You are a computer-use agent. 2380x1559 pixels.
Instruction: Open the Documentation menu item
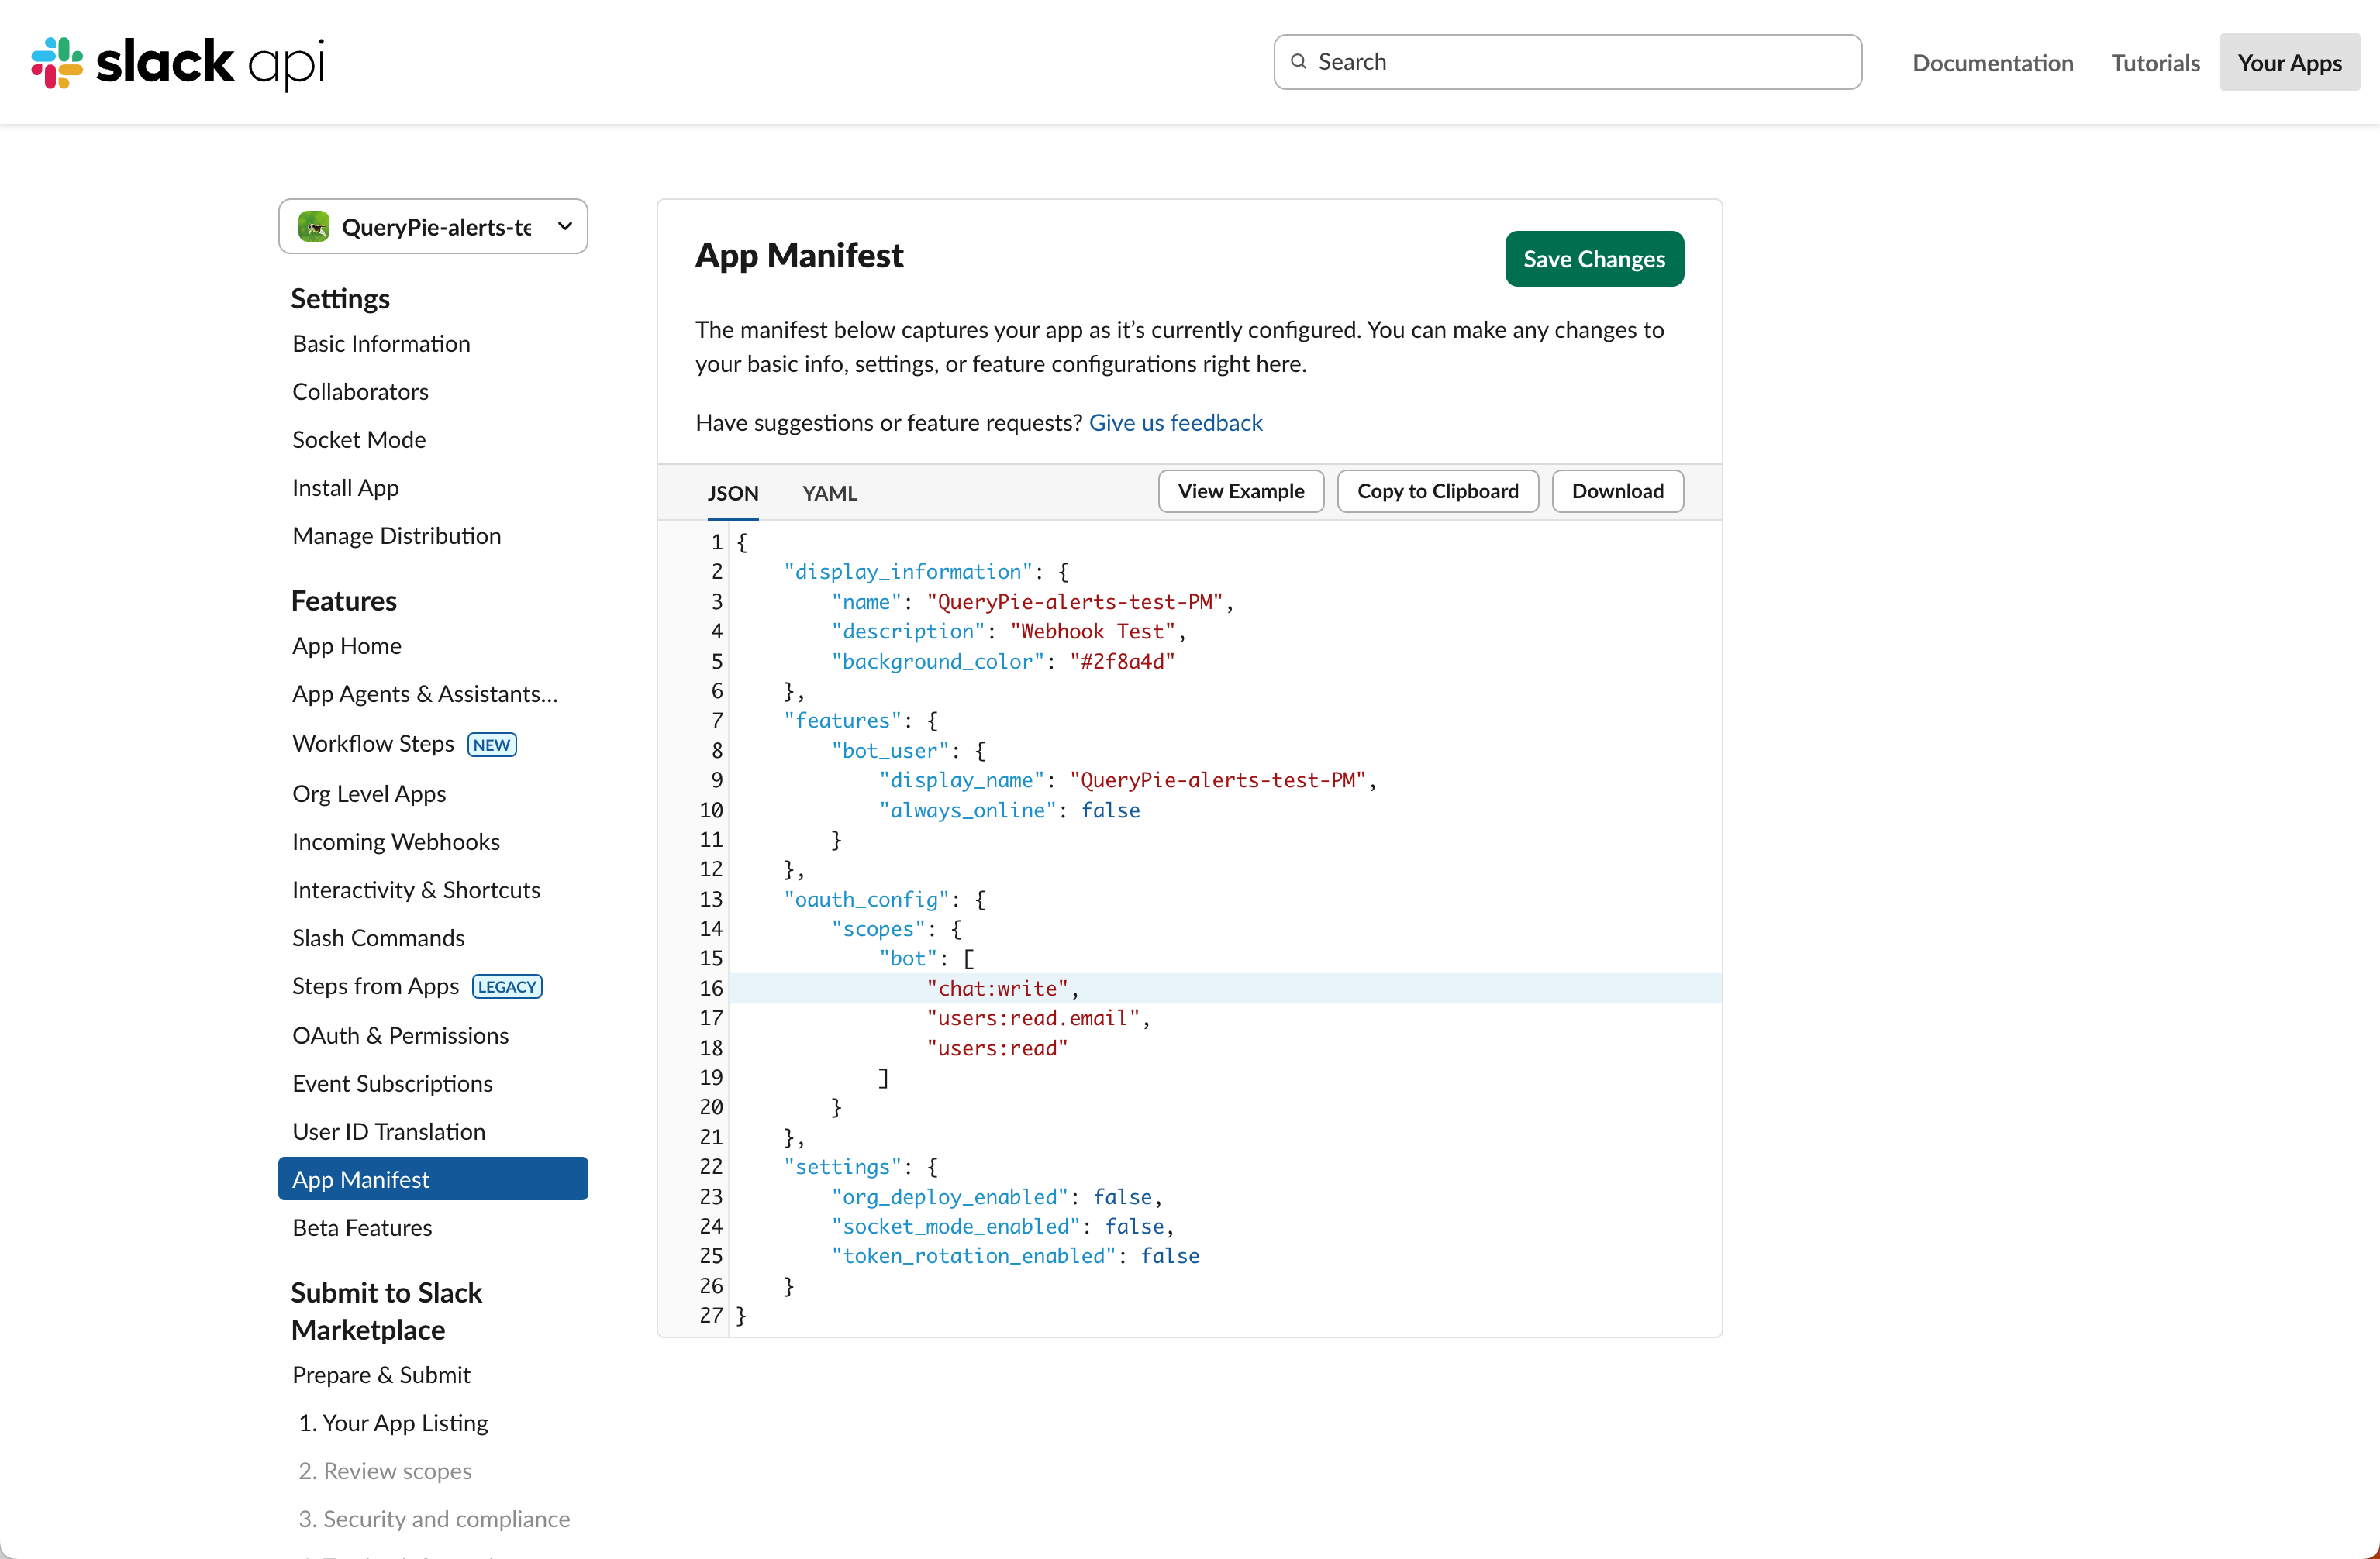pos(1991,62)
